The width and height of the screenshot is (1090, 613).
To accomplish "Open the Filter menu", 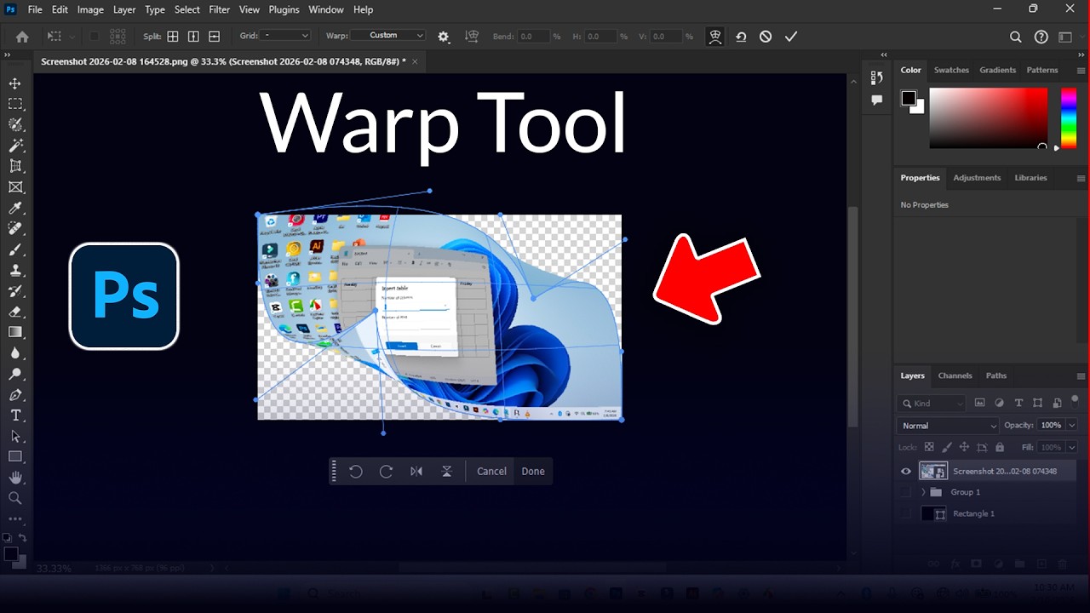I will tap(220, 9).
